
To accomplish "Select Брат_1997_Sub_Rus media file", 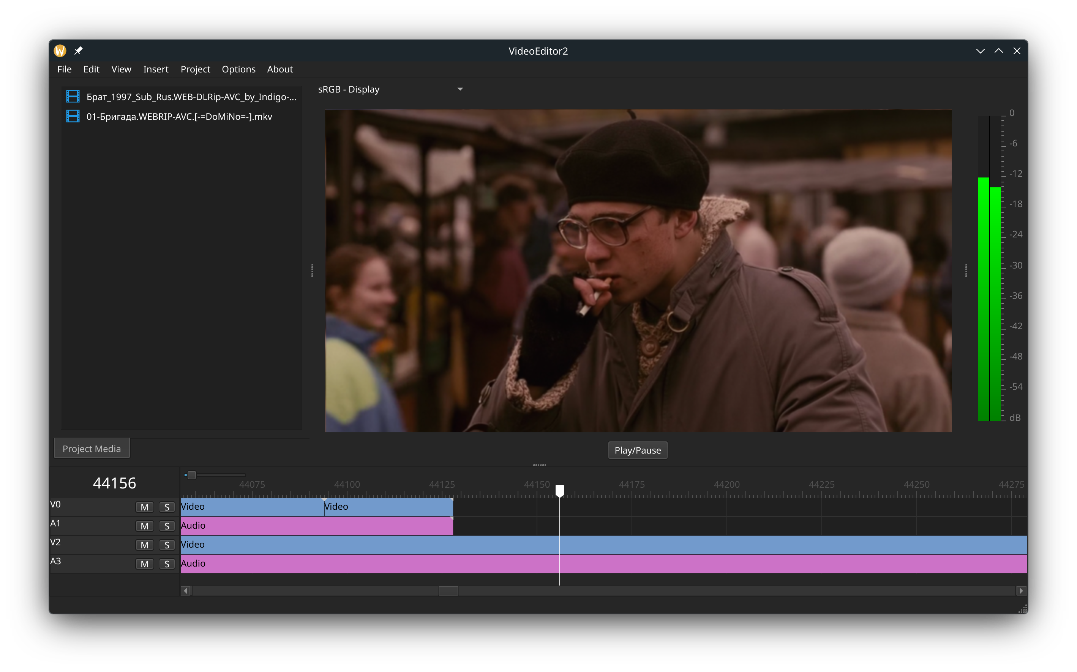I will point(182,96).
